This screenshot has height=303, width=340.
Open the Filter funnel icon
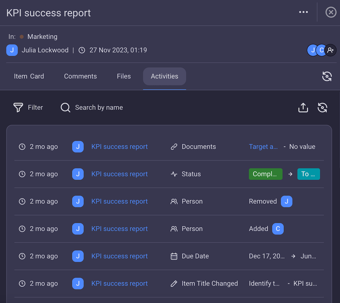click(18, 108)
